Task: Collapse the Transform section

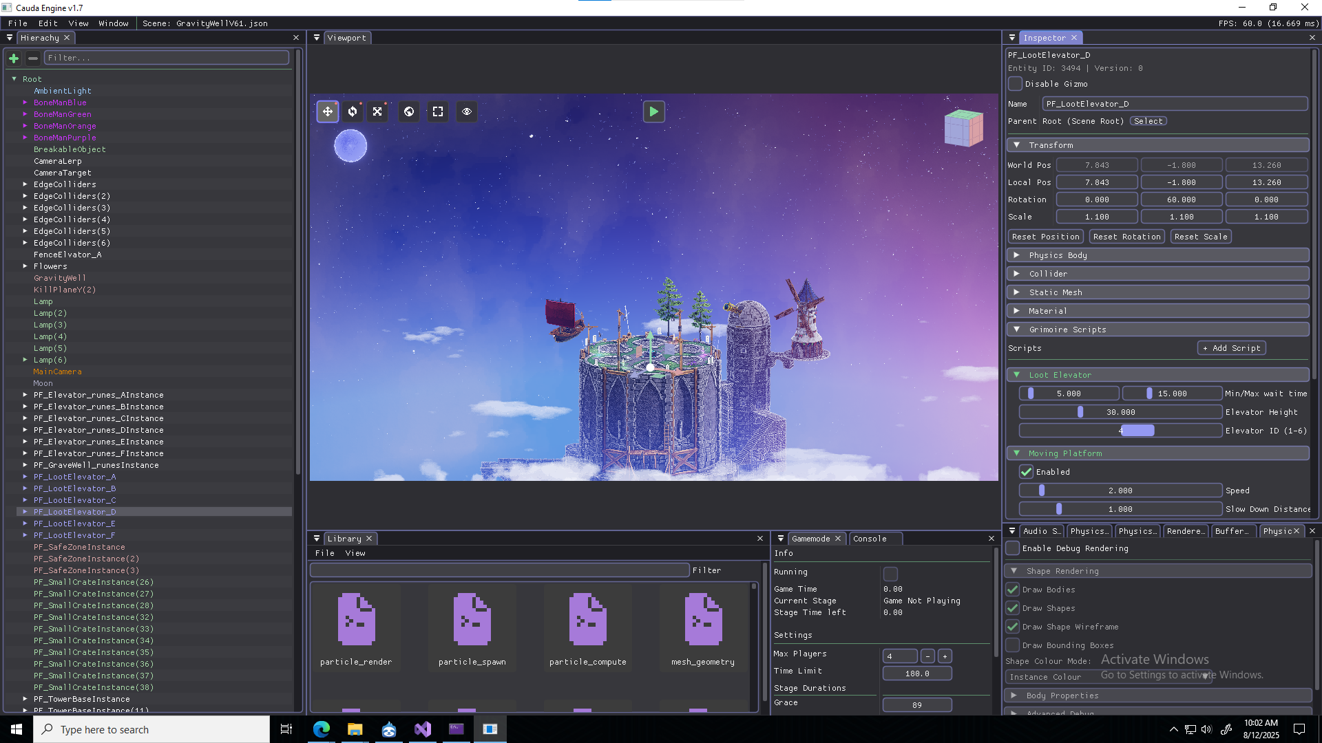Action: 1016,145
